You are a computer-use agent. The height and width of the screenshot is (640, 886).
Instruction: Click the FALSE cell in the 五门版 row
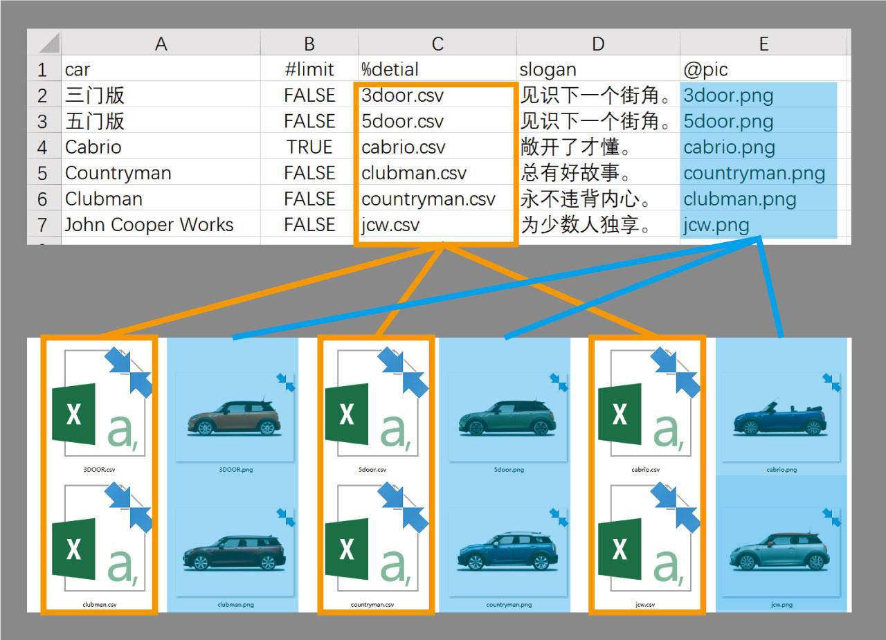(309, 120)
